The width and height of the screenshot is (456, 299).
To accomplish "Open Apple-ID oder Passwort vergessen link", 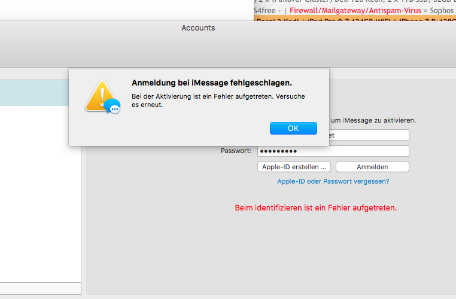I will 333,181.
